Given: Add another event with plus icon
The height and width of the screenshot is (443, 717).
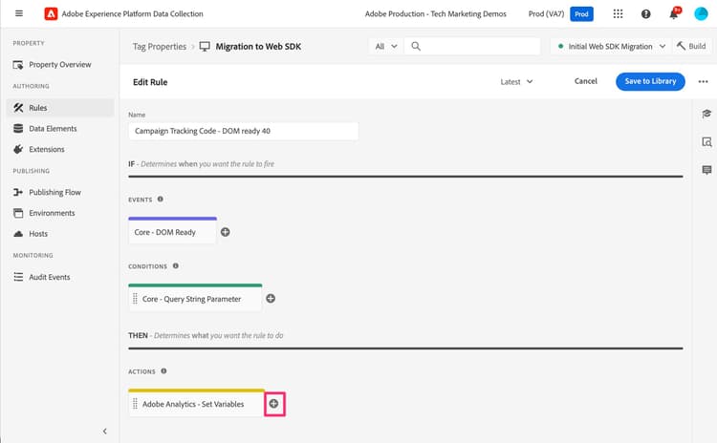Looking at the screenshot, I should pos(226,232).
